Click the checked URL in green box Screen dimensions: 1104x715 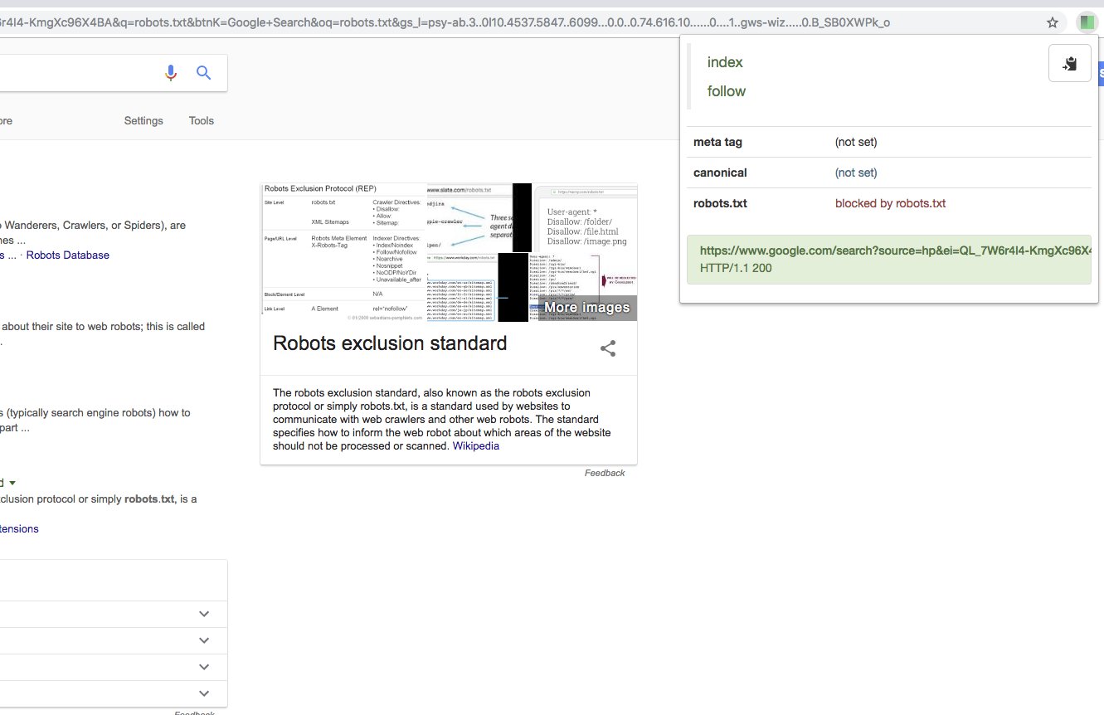pos(895,250)
